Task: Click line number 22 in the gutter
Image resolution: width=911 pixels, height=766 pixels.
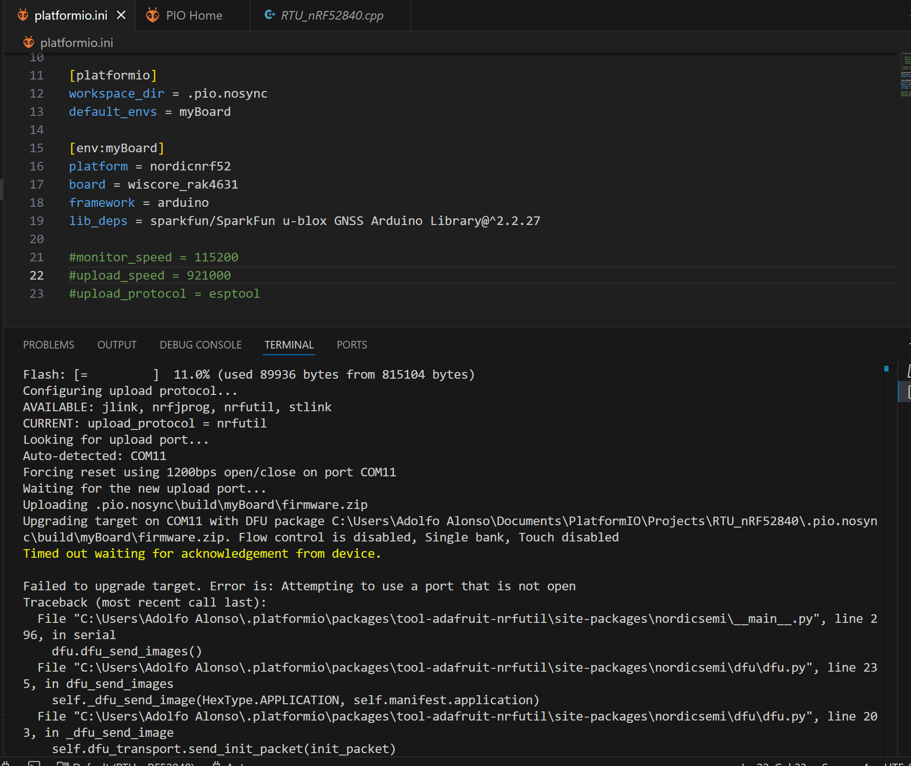Action: point(36,275)
